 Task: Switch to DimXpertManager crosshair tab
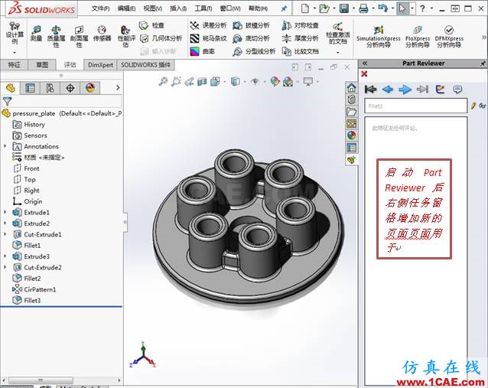[x=70, y=89]
